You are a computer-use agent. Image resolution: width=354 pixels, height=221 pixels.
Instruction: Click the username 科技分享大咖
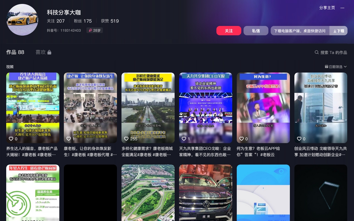tap(64, 12)
